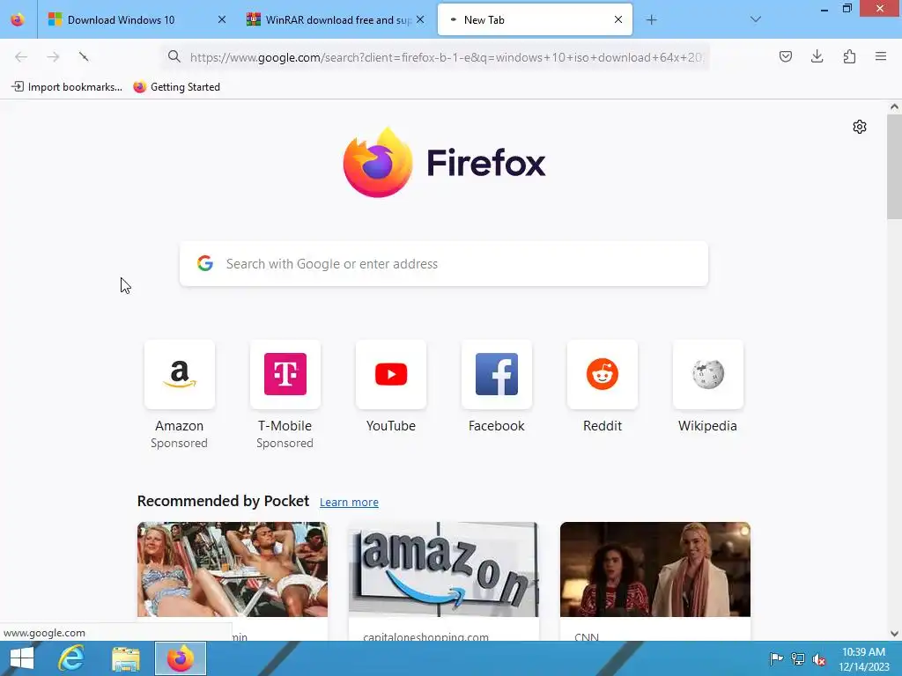Open the sunbathers Pocket story thumbnail
The image size is (902, 676).
233,569
